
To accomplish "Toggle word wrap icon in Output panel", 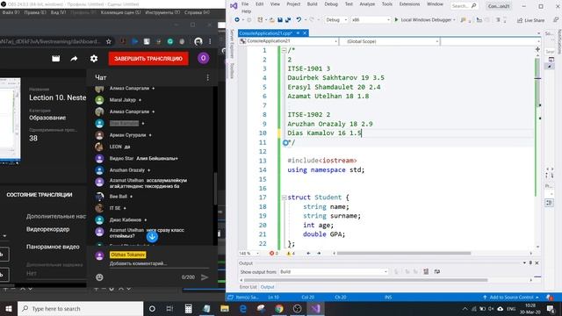I will [437, 271].
